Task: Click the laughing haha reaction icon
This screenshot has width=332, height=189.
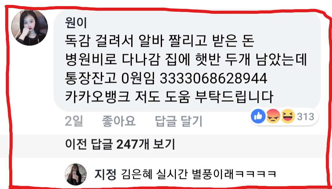Action: (x=288, y=117)
